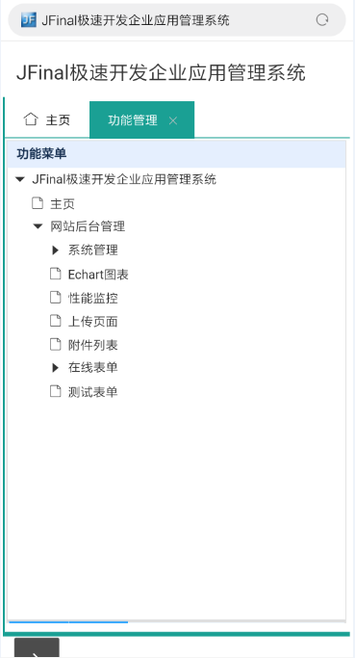Click the page icon beside Echart图表
Image resolution: width=355 pixels, height=658 pixels.
[x=56, y=274]
